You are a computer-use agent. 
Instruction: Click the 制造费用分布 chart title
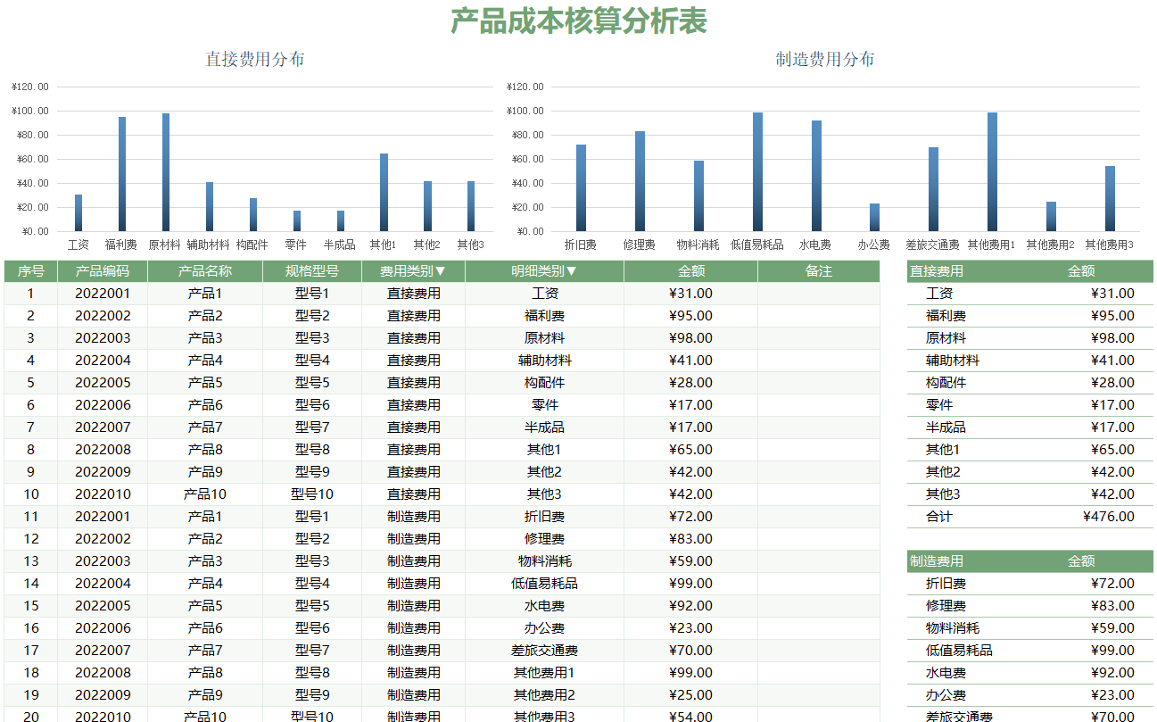pyautogui.click(x=824, y=61)
